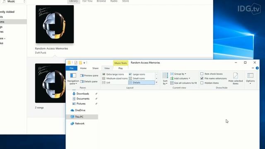Uncheck File name extensions checkbox
The width and height of the screenshot is (265, 149).
pos(202,78)
